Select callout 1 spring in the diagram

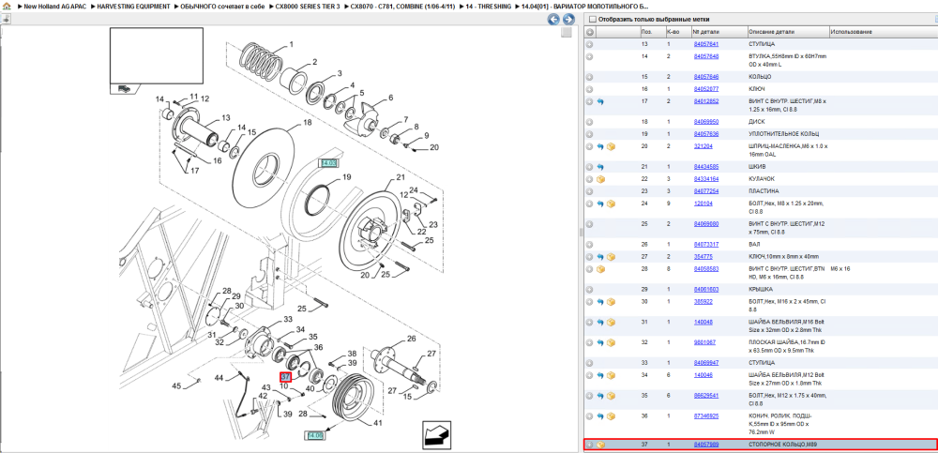(292, 44)
